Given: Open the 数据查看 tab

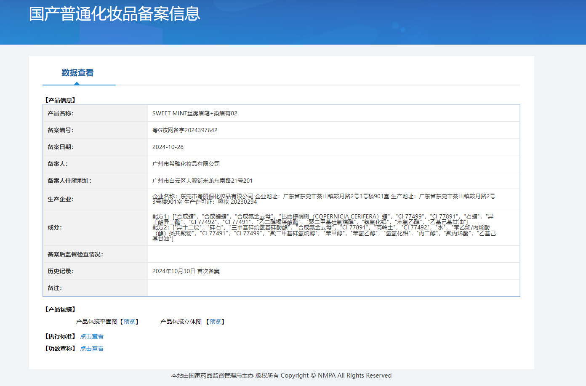Looking at the screenshot, I should coord(78,73).
